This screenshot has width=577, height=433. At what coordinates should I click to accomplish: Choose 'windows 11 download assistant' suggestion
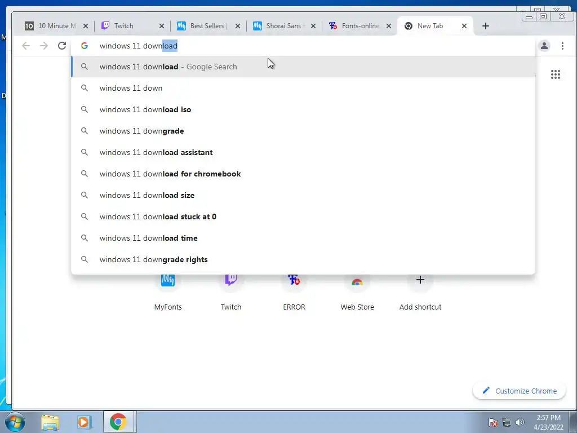[303, 152]
